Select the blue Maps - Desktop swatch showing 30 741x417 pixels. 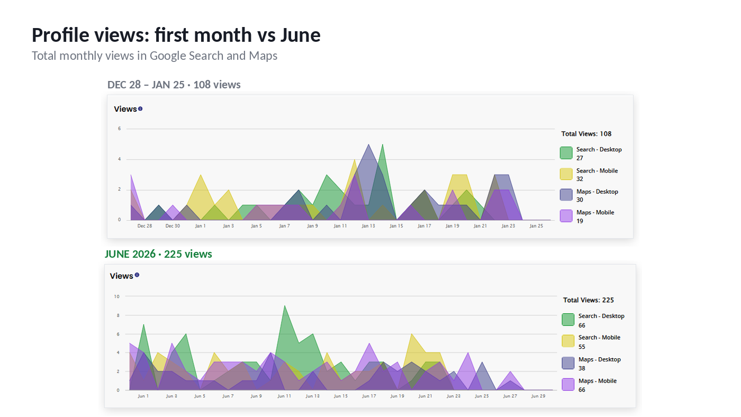[x=566, y=195]
